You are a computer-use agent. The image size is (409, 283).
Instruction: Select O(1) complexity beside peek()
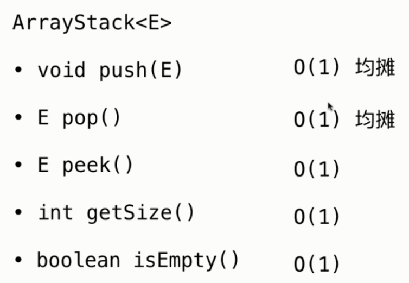(317, 169)
